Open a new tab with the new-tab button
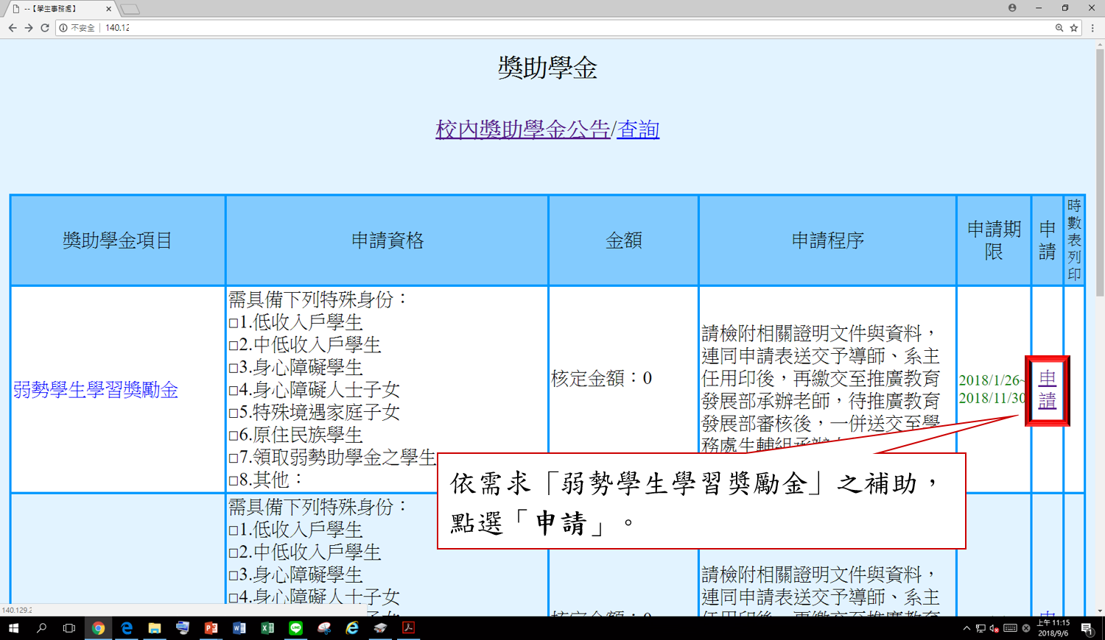Viewport: 1105px width, 640px height. coord(130,10)
